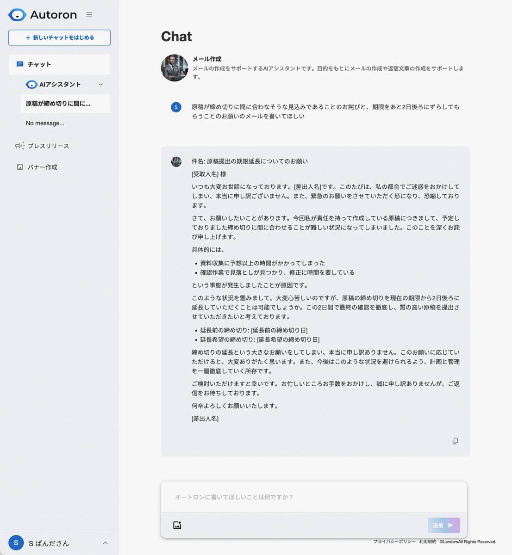Click the copy response icon

(x=455, y=441)
